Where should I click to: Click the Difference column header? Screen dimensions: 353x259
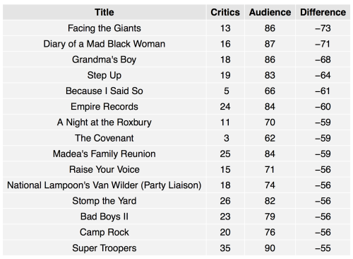click(323, 12)
